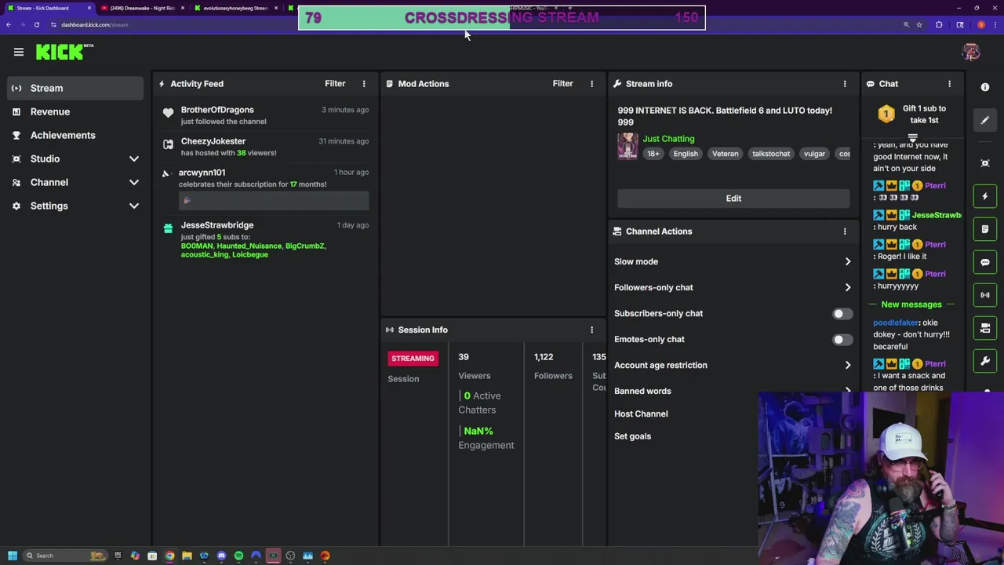Click the Just Chatting category link
1004x565 pixels.
tap(668, 139)
